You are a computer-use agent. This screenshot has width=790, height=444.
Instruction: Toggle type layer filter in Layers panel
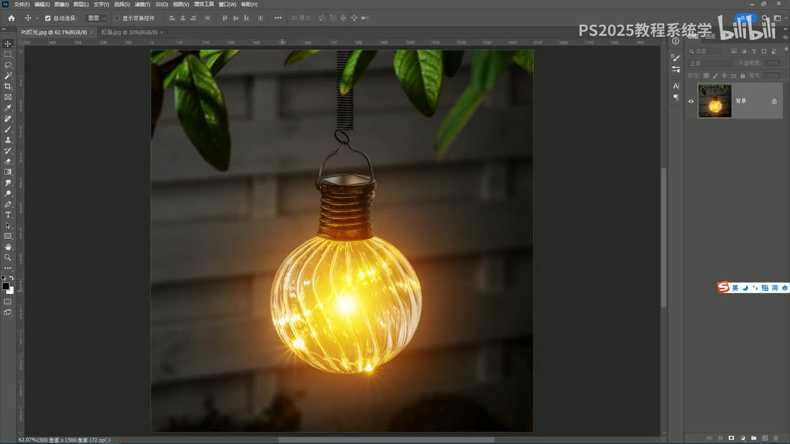click(754, 51)
